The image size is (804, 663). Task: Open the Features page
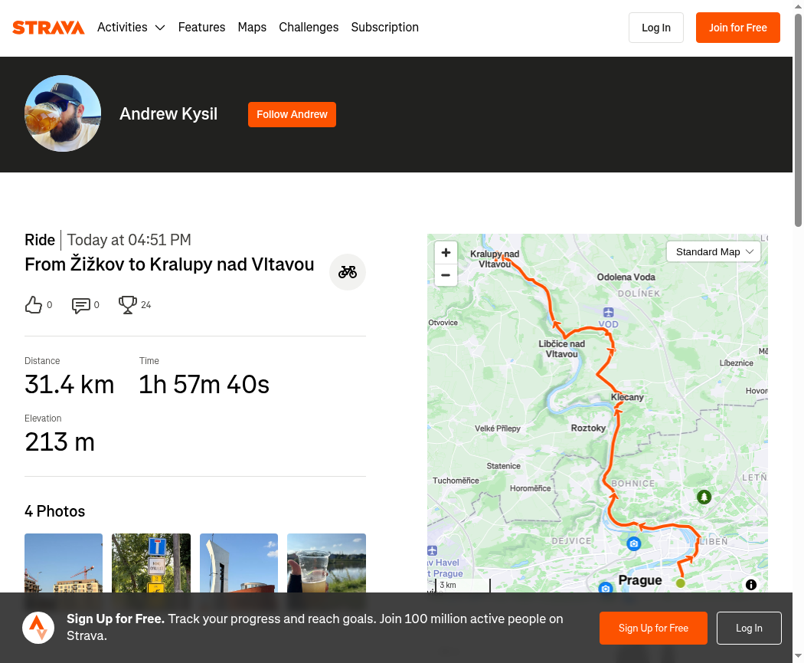[201, 28]
